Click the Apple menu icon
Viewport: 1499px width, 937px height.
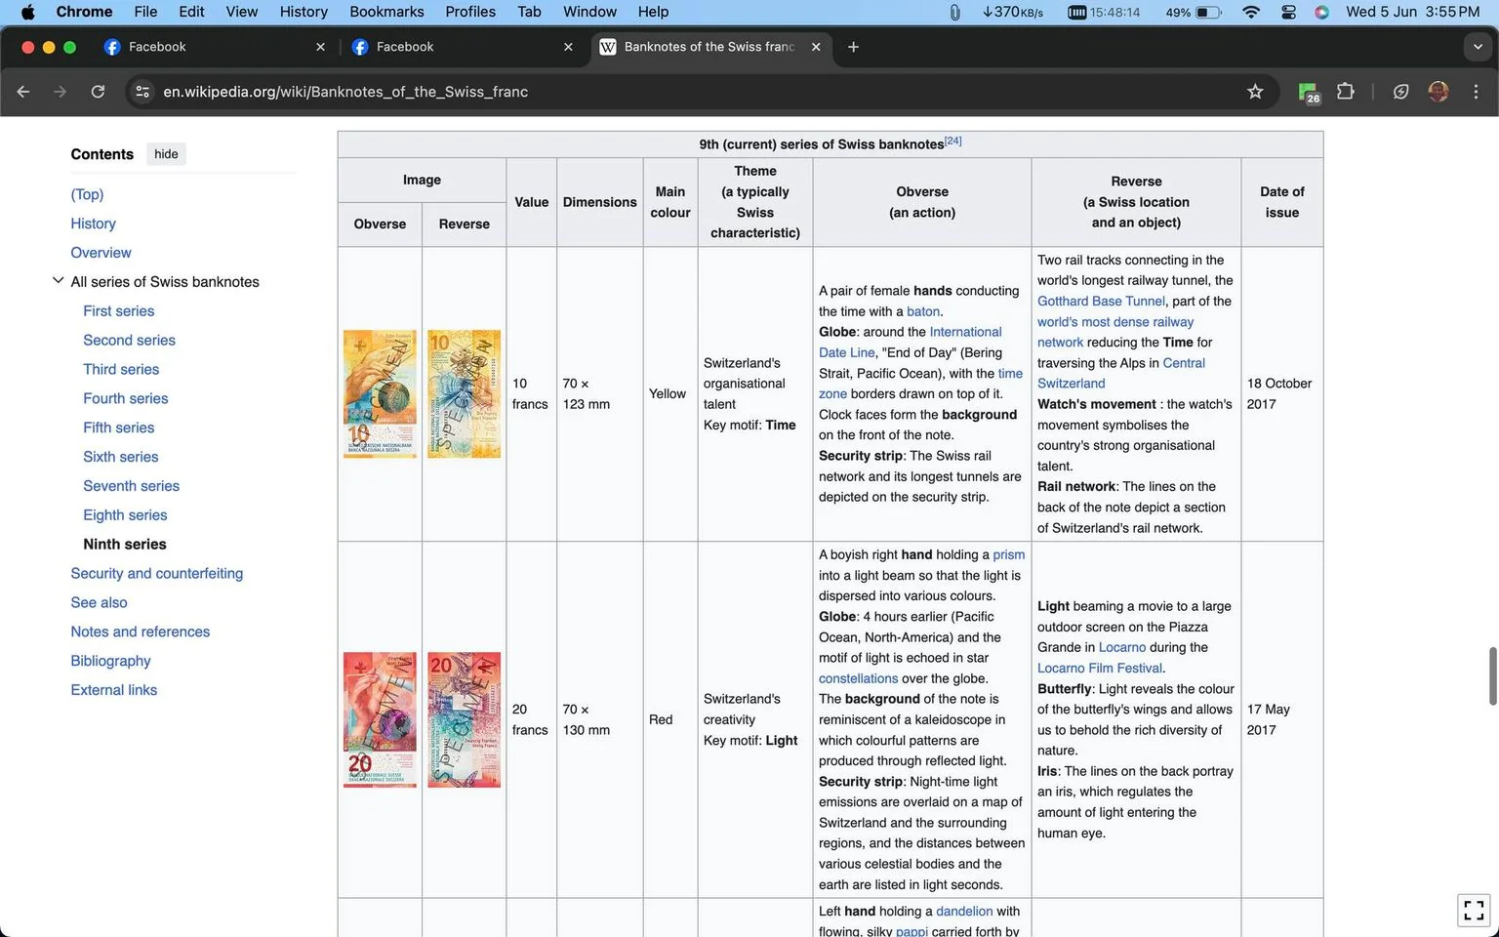tap(27, 12)
